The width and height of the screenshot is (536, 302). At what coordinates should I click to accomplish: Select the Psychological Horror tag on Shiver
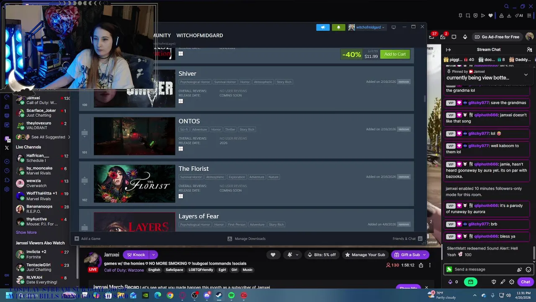pos(195,82)
